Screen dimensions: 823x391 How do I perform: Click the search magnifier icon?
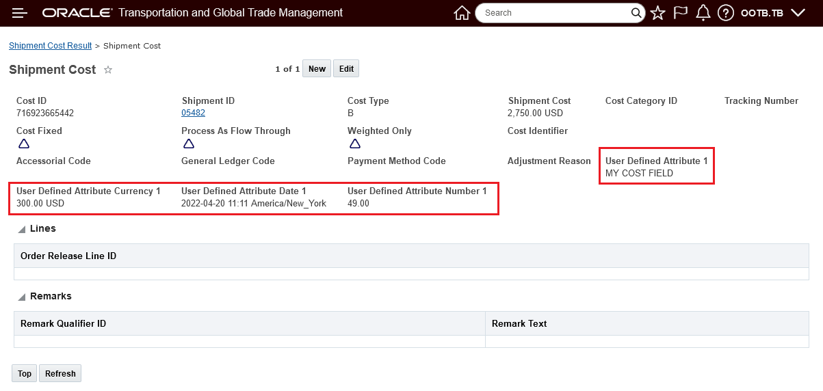(637, 13)
